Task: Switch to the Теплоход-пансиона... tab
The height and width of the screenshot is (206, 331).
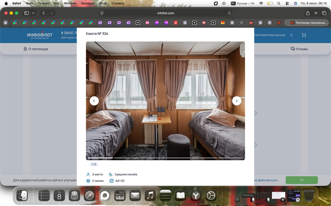Action: click(x=307, y=23)
